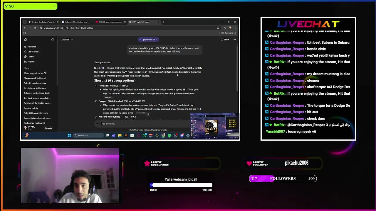Open Opera browser from taskbar
Screen dimensions: 376x211
pos(138,135)
